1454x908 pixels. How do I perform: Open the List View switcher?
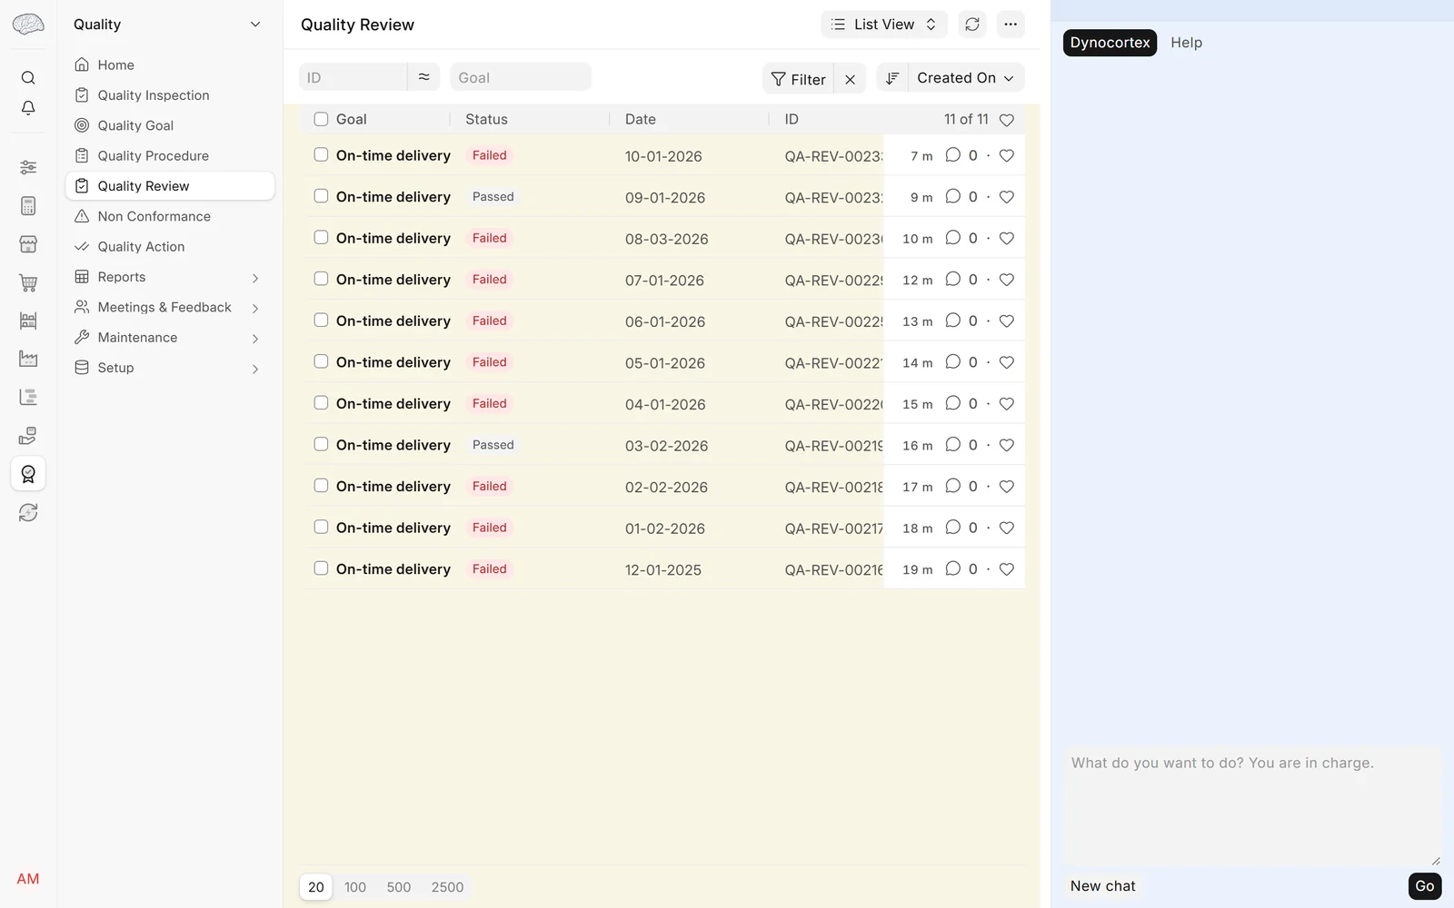(x=884, y=25)
